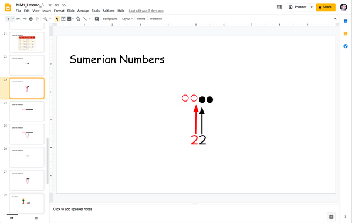Select the 'Sumerian Numbers' title text
The image size is (352, 223).
coord(117,59)
